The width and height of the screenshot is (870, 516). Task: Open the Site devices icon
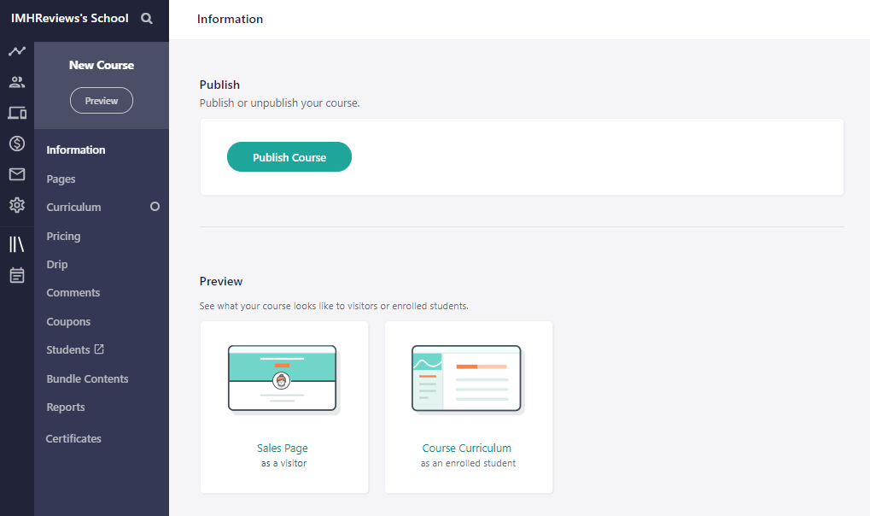pyautogui.click(x=17, y=114)
